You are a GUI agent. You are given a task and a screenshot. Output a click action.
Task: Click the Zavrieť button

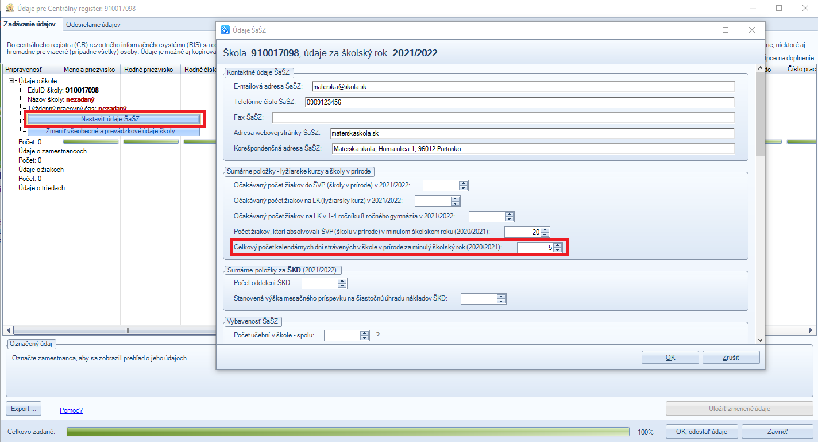click(x=777, y=432)
